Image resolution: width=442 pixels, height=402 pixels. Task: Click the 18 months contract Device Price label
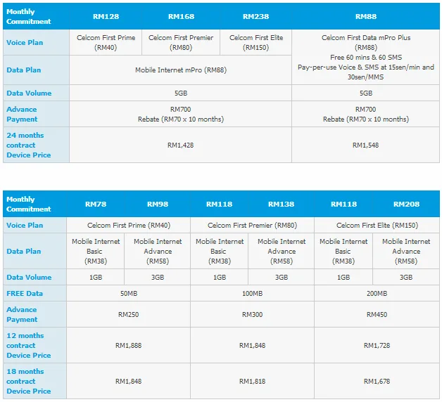(x=28, y=381)
